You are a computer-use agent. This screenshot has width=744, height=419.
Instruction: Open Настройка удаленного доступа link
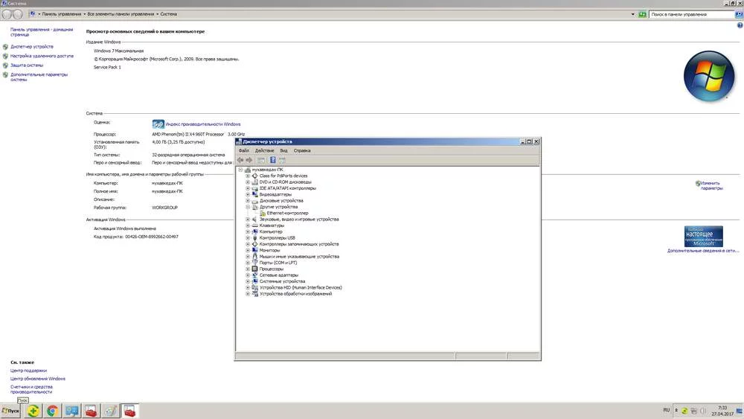coord(42,56)
